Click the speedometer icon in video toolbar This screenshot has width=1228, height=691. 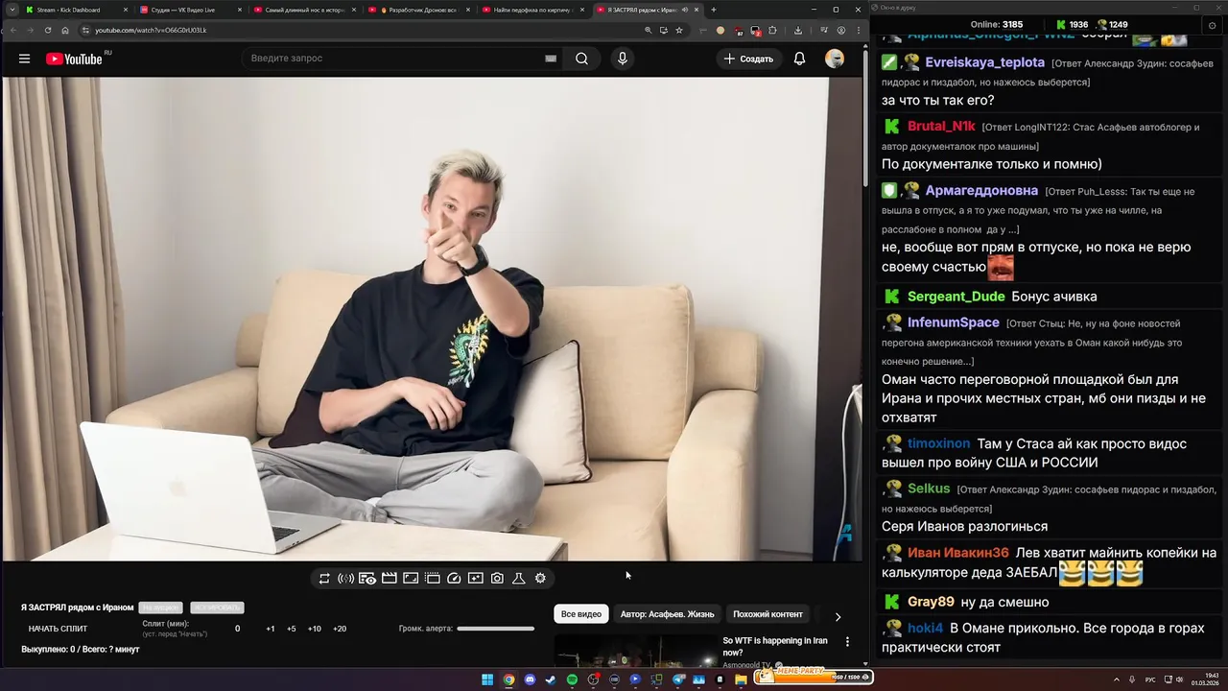tap(454, 578)
